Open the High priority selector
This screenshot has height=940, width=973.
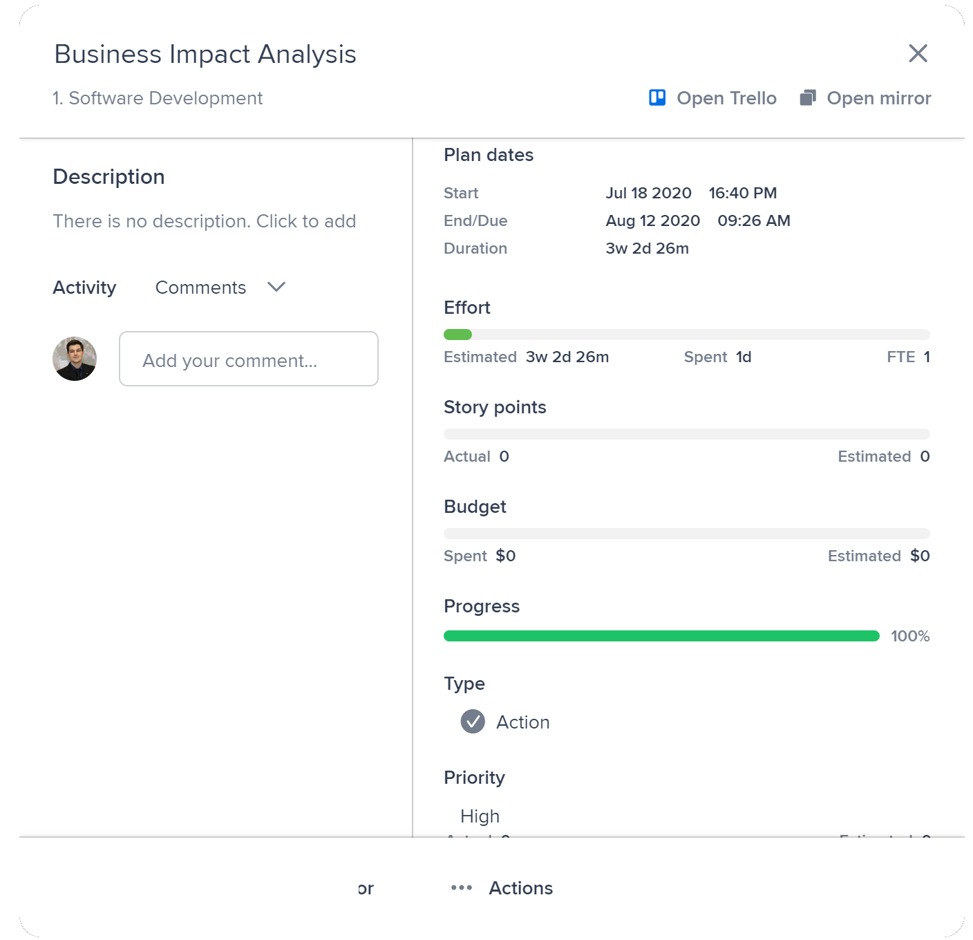point(480,816)
